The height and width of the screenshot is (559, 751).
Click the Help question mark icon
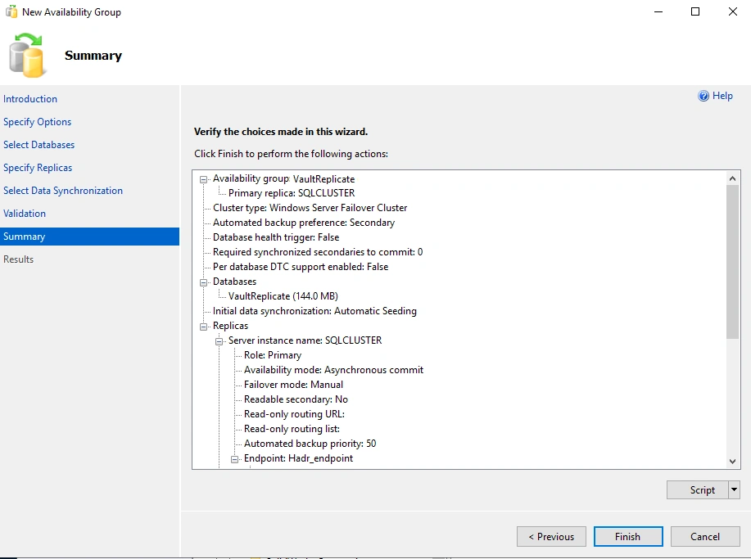pos(703,96)
